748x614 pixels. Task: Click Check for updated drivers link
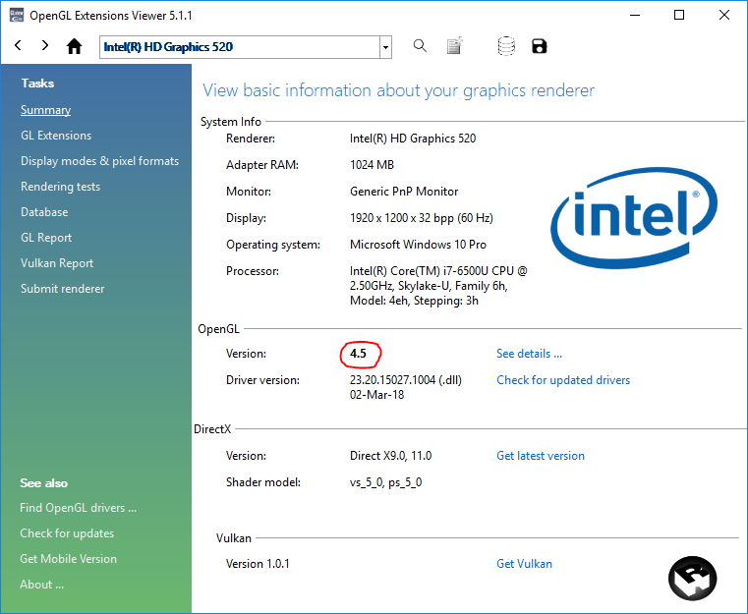[x=563, y=380]
